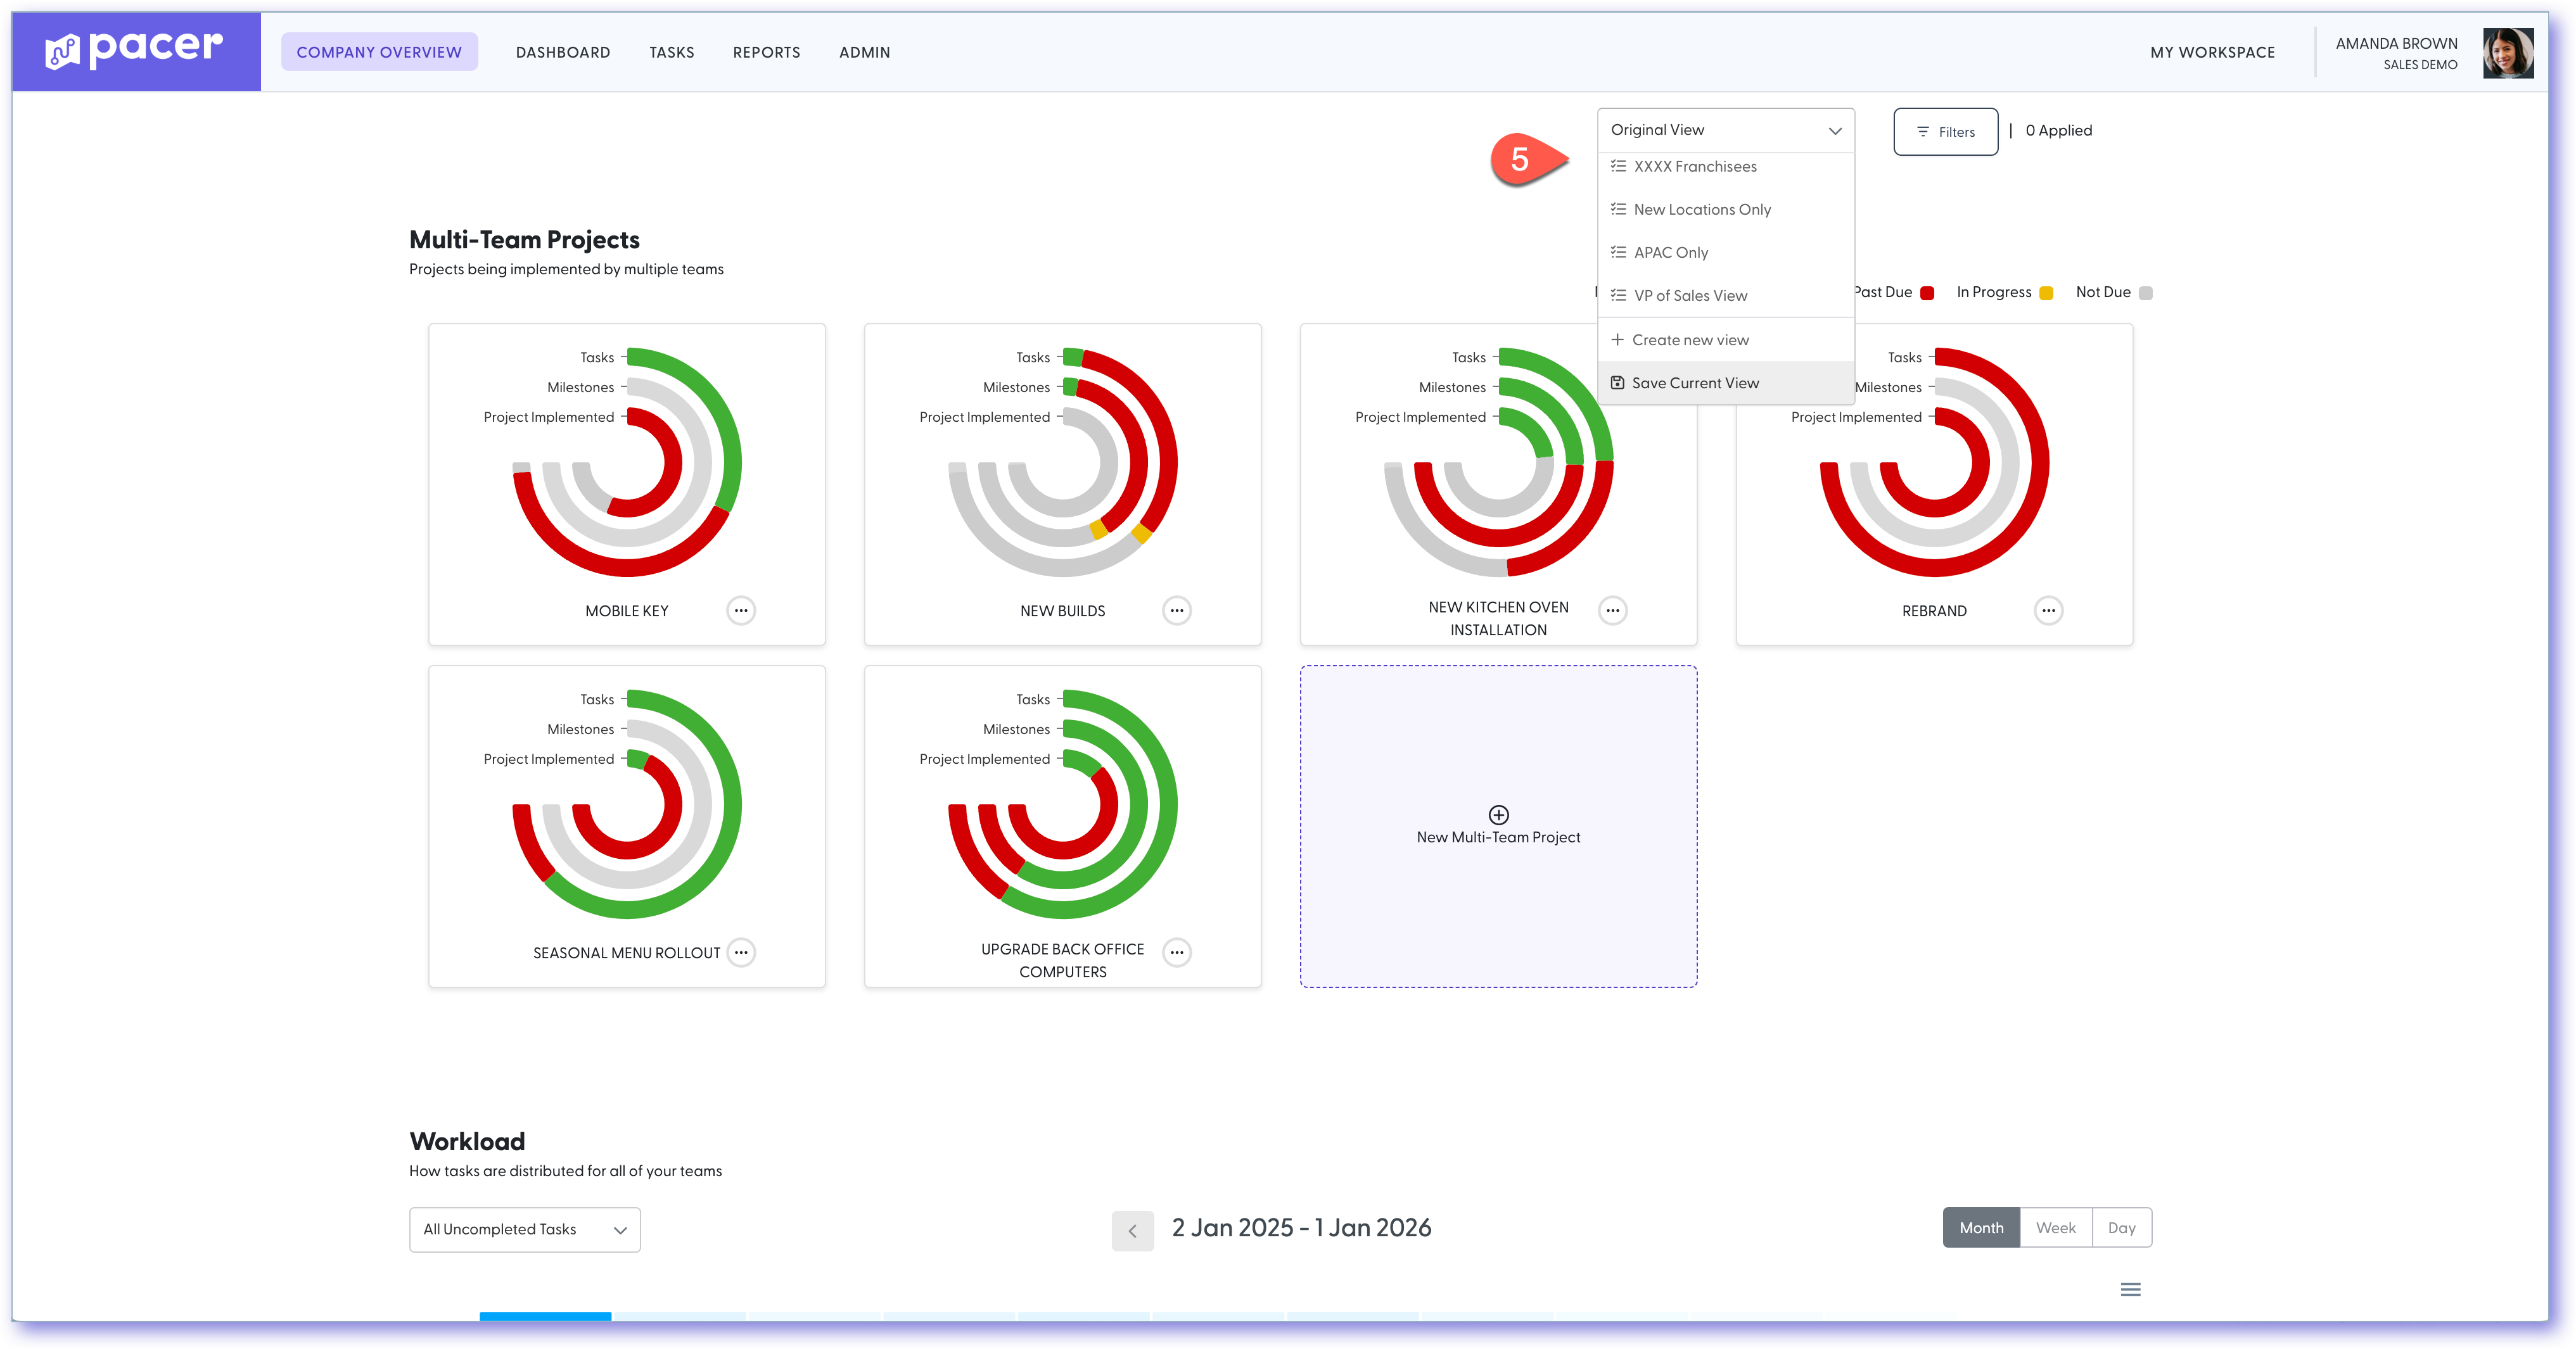Go to previous date range in Workload
This screenshot has width=2576, height=1349.
coord(1133,1231)
